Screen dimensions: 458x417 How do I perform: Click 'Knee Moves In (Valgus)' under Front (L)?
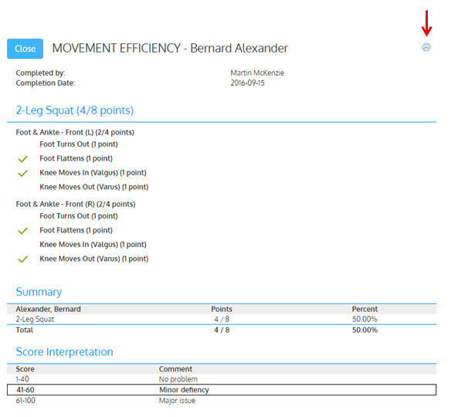point(93,173)
